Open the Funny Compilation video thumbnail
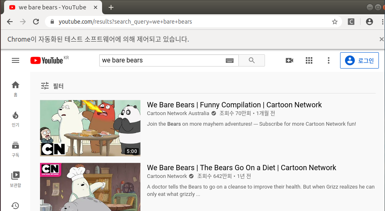 [90, 128]
